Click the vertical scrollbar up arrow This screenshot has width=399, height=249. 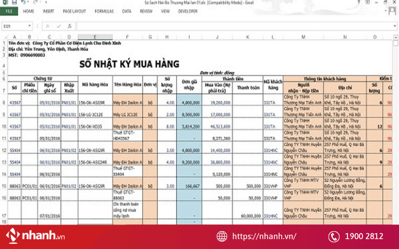coord(395,38)
